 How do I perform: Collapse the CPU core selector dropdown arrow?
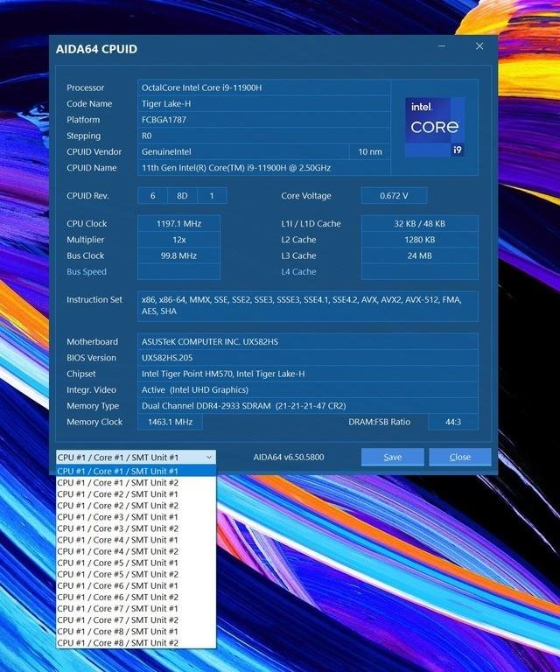point(208,457)
